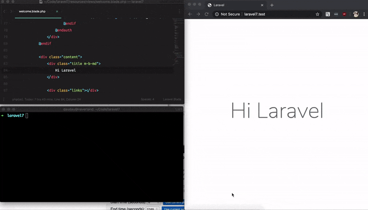Reload the laravel7.test page
Viewport: 368px width, 210px height.
(x=207, y=14)
